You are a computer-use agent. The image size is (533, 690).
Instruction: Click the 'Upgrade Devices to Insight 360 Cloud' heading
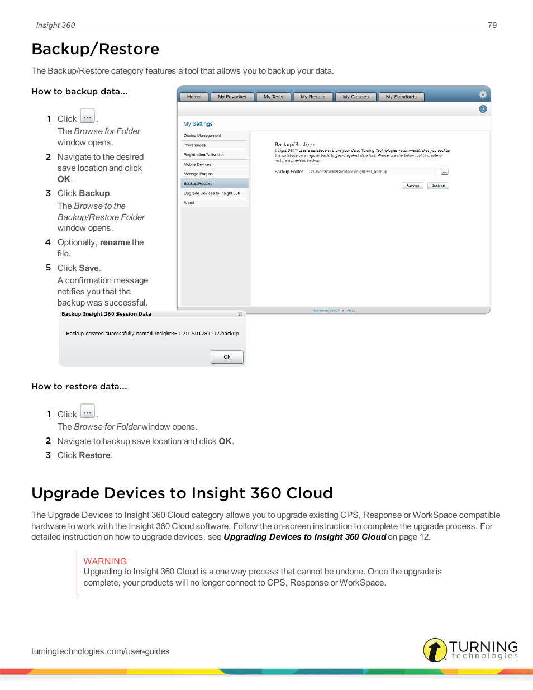182,493
